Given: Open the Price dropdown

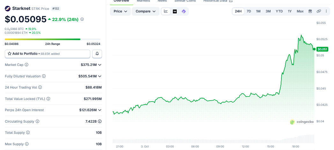Looking at the screenshot, I should [x=120, y=11].
